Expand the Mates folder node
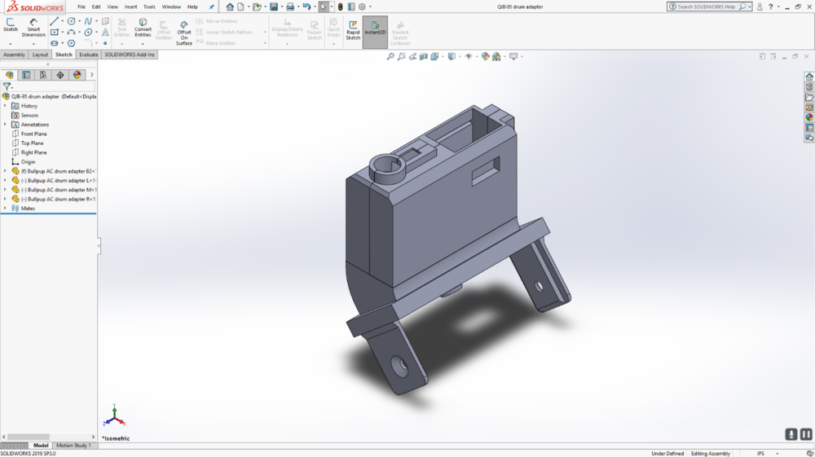Image resolution: width=815 pixels, height=457 pixels. (x=5, y=209)
